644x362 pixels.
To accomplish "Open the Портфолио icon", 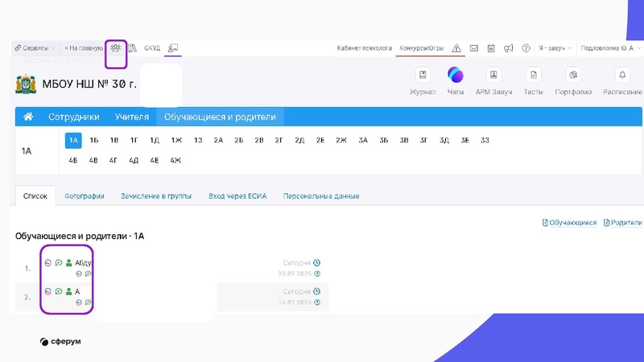I will click(573, 76).
